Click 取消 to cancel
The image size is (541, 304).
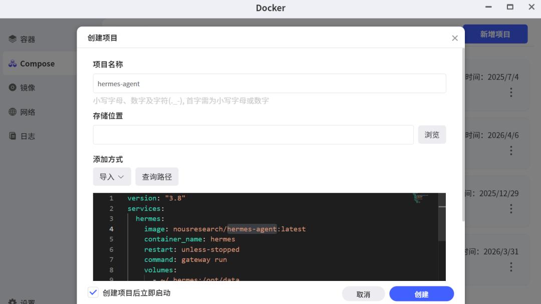pyautogui.click(x=363, y=294)
